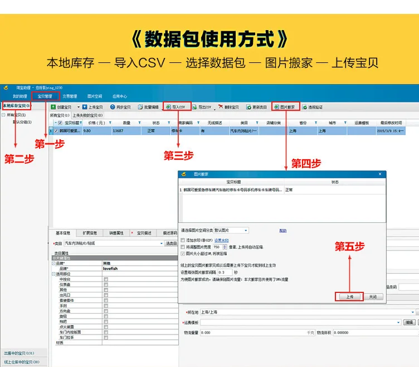The height and width of the screenshot is (367, 419).
Task: Click the 0.3 秒 interval input field
Action: (225, 272)
